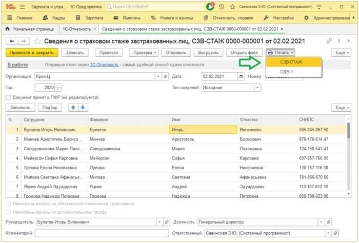359x243 pixels.
Task: Open the Кадры section
Action: (54, 17)
